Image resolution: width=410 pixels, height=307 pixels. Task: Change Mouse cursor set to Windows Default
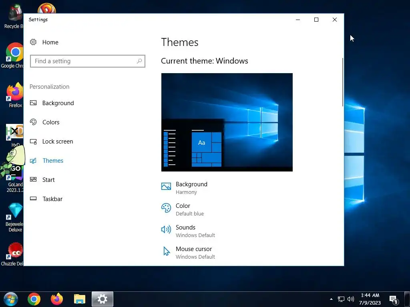point(195,253)
